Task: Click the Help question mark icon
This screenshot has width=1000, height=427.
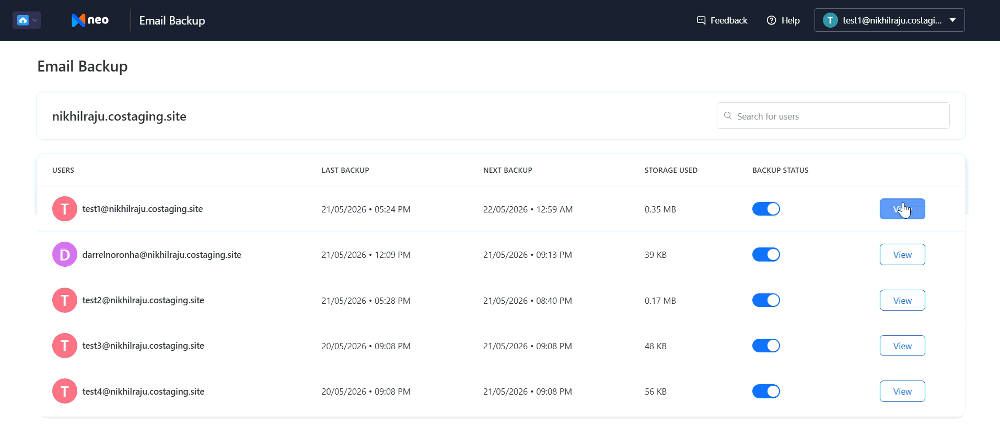Action: (x=771, y=20)
